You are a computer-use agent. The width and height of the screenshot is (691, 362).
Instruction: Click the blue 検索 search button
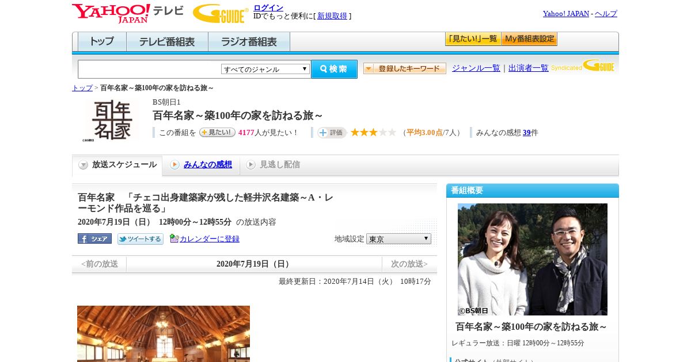pos(334,69)
